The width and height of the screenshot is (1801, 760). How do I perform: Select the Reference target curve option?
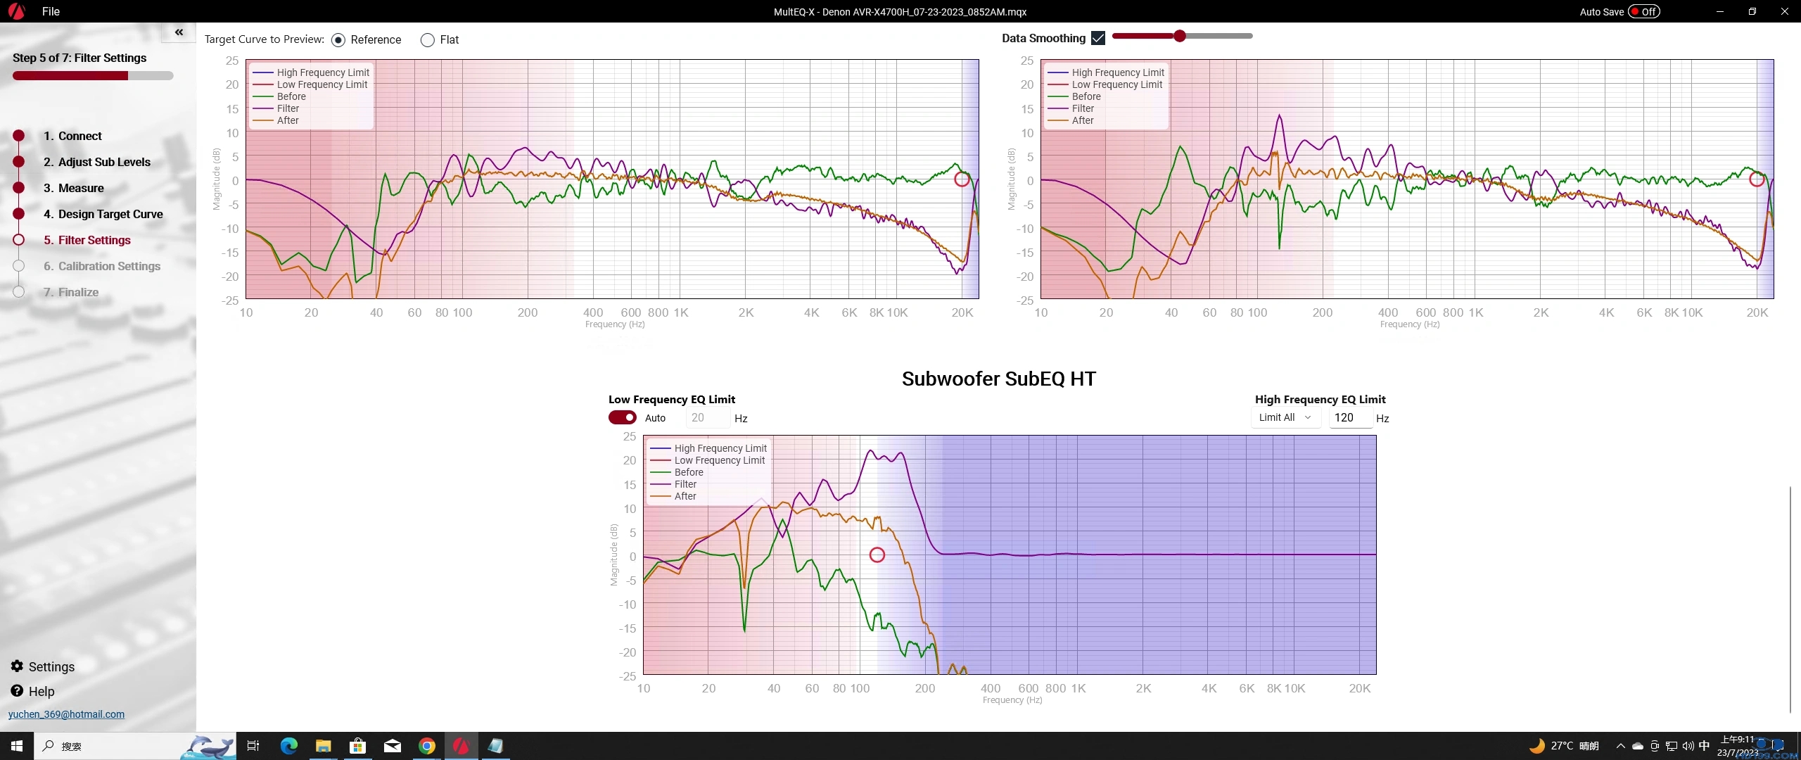338,40
